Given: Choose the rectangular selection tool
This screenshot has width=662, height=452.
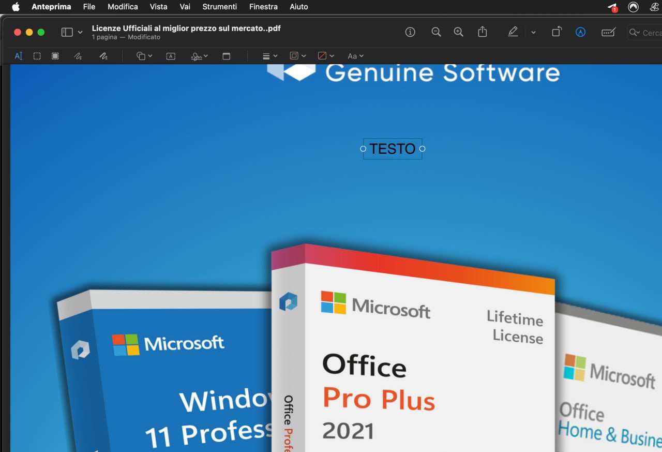Looking at the screenshot, I should (x=37, y=56).
